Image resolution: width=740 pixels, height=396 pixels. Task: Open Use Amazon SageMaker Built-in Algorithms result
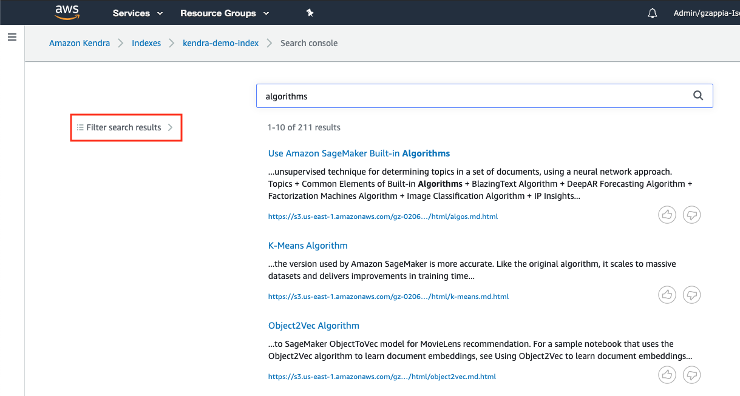[359, 153]
